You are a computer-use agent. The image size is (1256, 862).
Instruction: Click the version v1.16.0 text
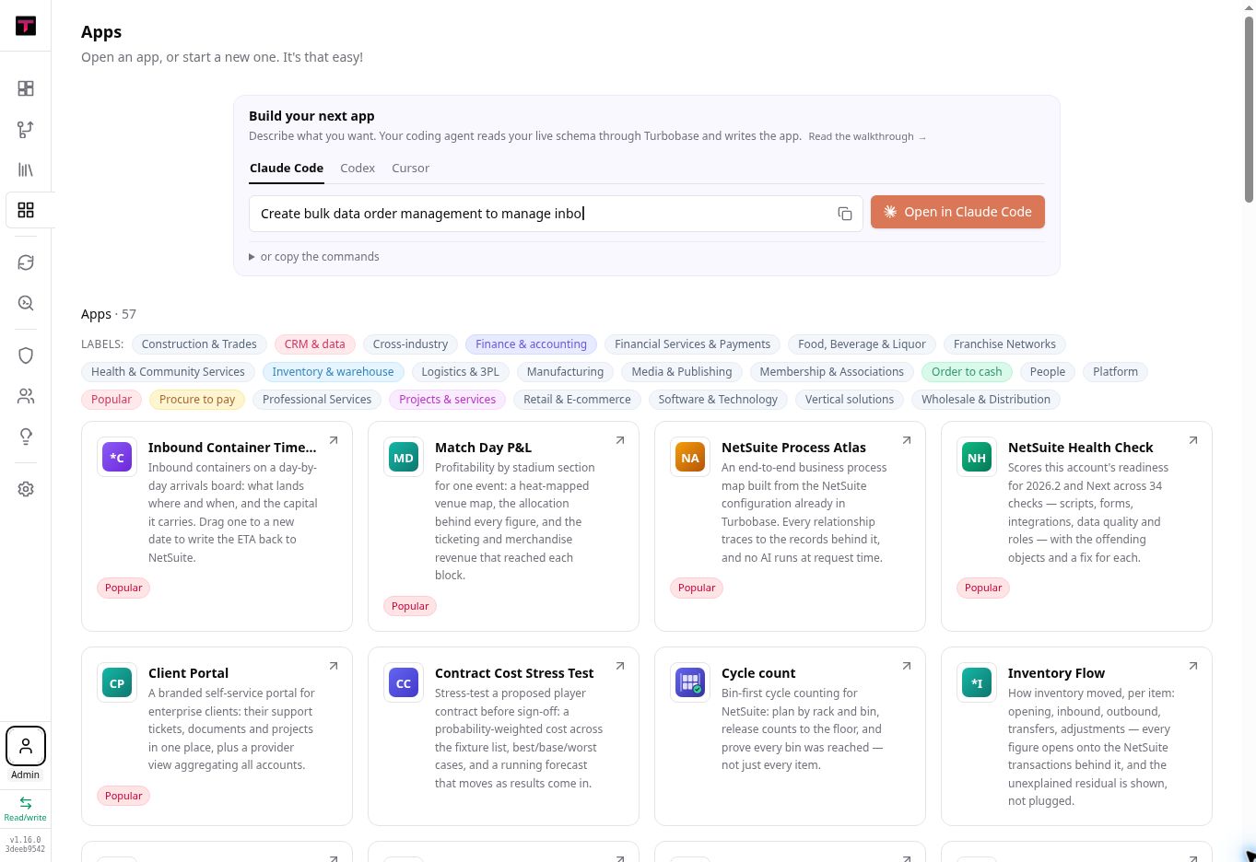pos(25,840)
